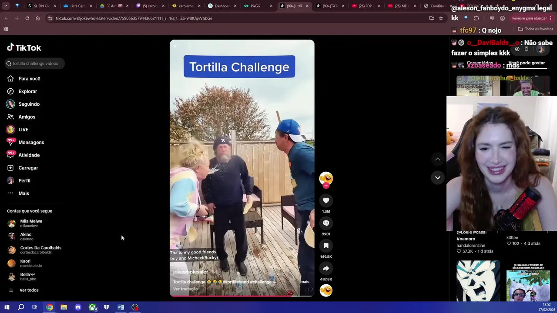The height and width of the screenshot is (313, 557).
Task: Expand caption with mais
Action: point(305,282)
